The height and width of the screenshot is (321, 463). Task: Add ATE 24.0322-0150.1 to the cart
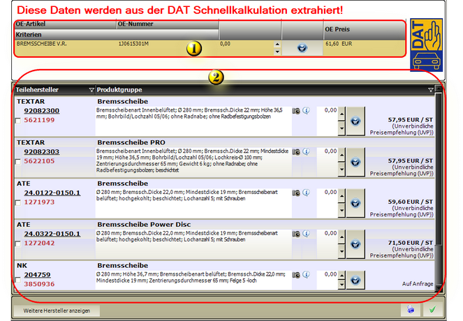pyautogui.click(x=355, y=244)
